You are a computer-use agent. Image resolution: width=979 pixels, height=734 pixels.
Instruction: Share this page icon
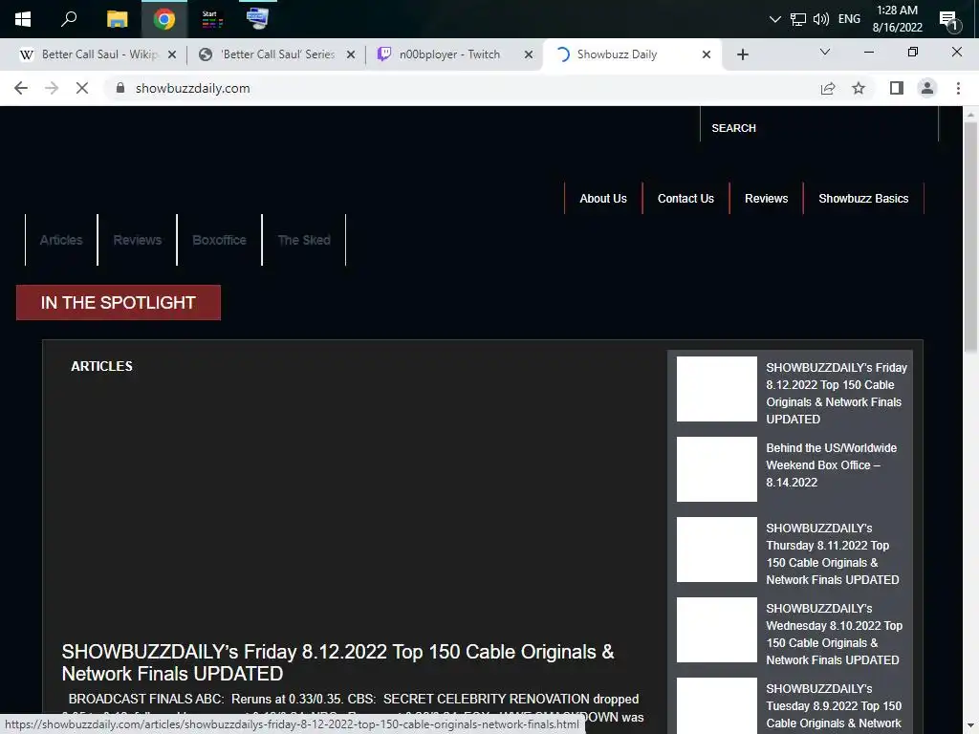point(828,88)
